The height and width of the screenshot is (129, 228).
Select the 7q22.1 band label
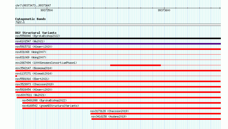click(20, 22)
